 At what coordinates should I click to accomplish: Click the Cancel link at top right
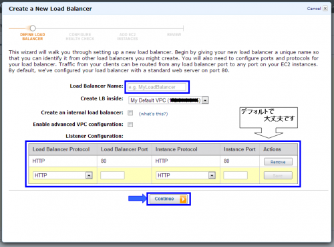point(314,9)
